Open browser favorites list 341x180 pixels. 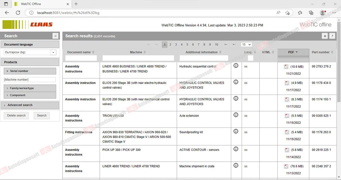click(300, 13)
